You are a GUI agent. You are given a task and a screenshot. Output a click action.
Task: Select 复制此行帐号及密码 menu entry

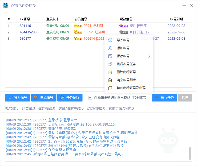129,88
